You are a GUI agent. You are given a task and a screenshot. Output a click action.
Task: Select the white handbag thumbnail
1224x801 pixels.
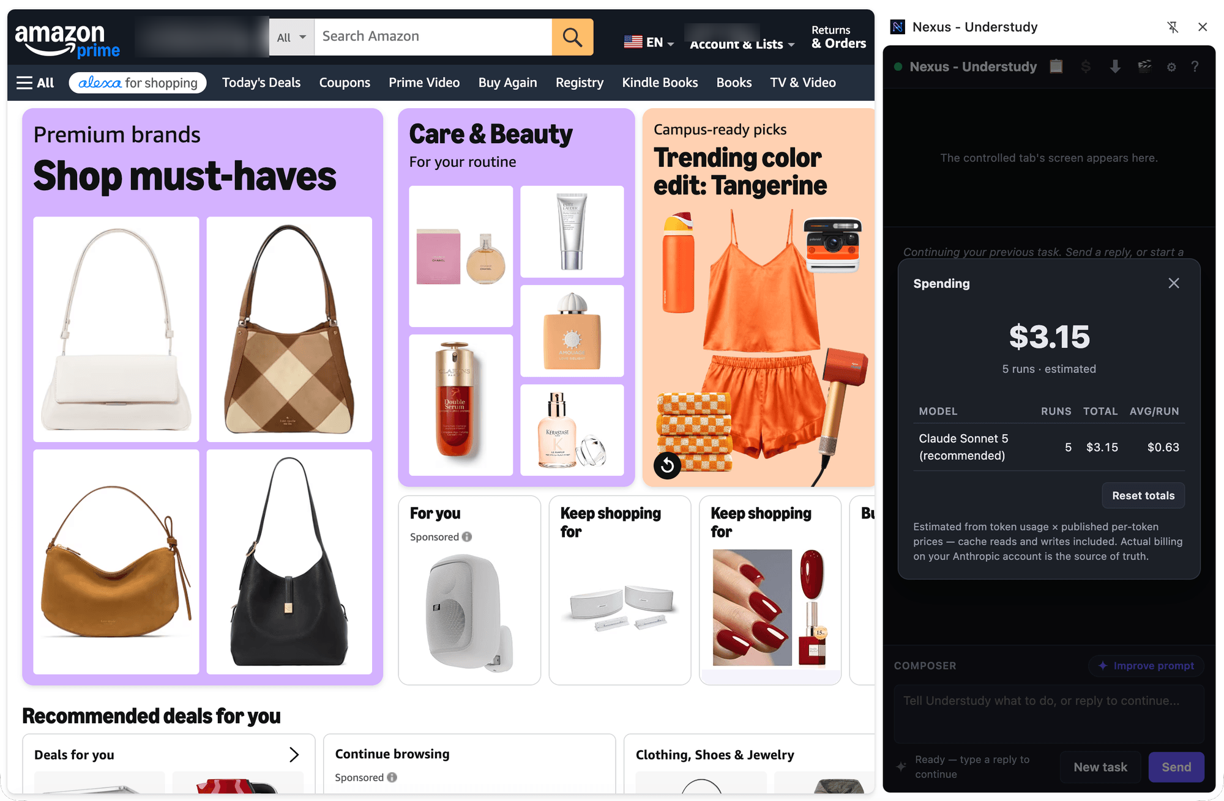point(116,329)
